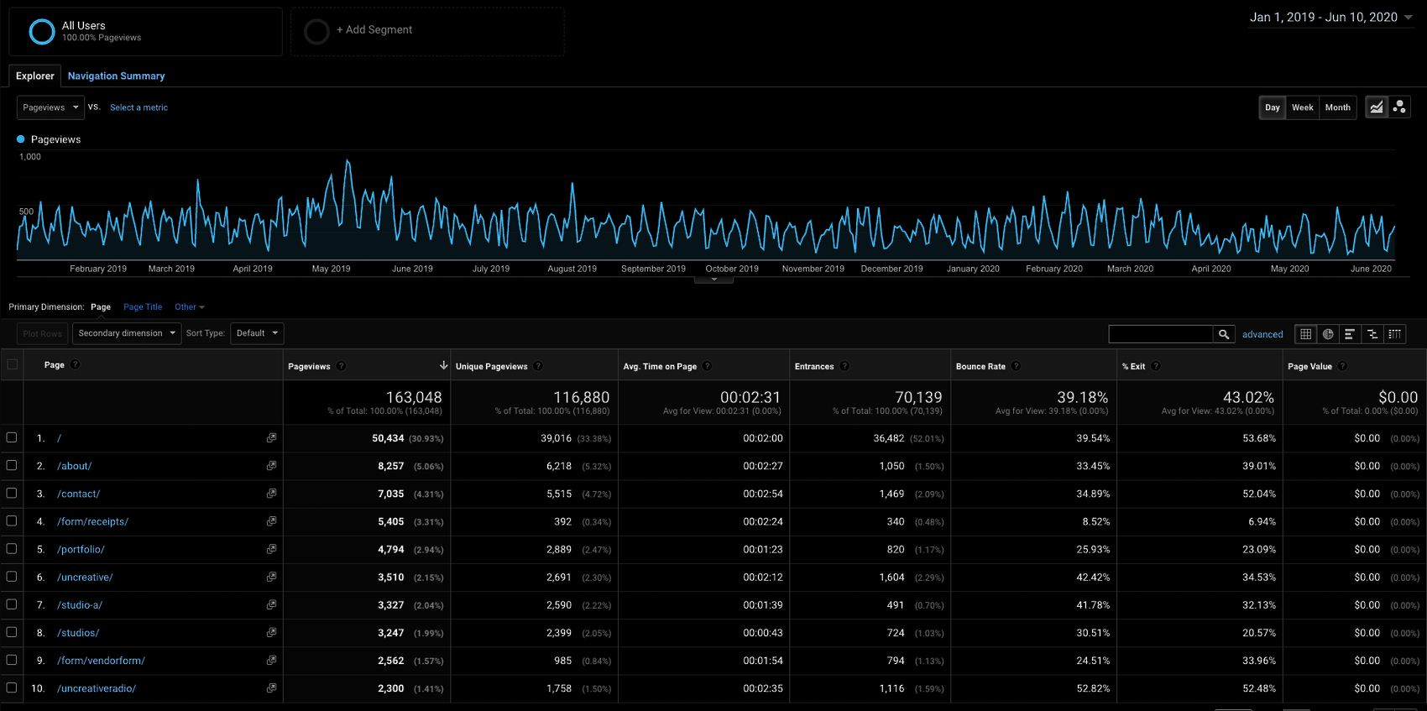Sort by Bounce Rate column header

[x=980, y=366]
